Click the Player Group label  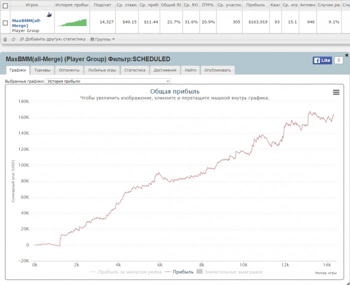coord(25,31)
